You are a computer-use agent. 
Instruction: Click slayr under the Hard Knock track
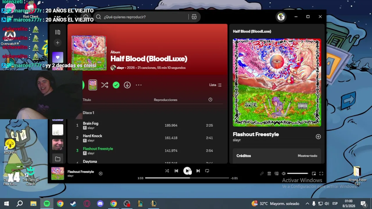(x=91, y=140)
